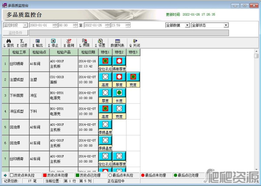Click the 特性1 column header
Viewport: 261px width, 186px height.
click(105, 52)
